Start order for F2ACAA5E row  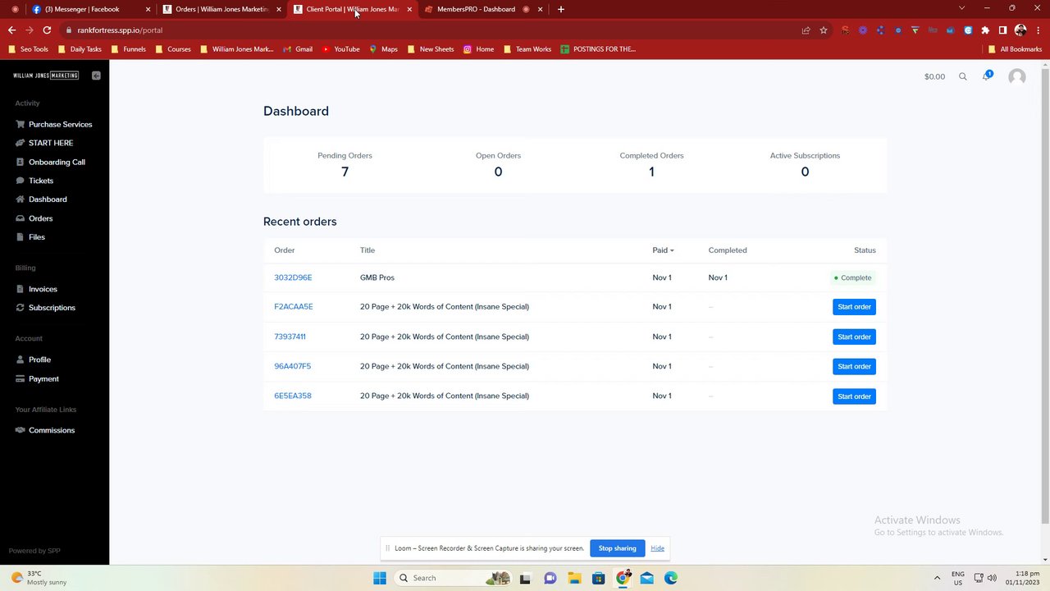[854, 307]
